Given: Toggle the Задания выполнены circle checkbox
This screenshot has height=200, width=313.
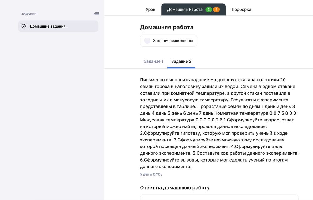Looking at the screenshot, I should 147,41.
